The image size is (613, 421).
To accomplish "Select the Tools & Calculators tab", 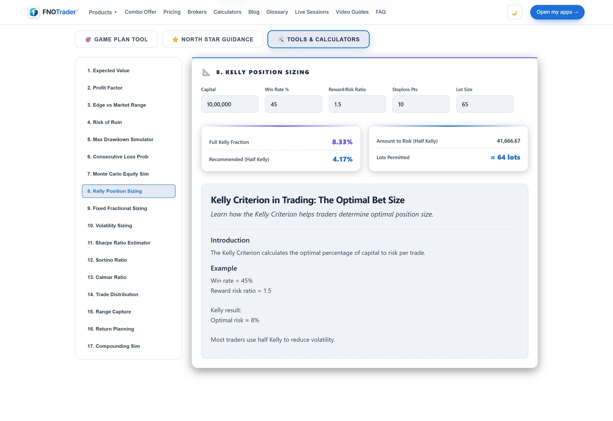I will point(318,39).
